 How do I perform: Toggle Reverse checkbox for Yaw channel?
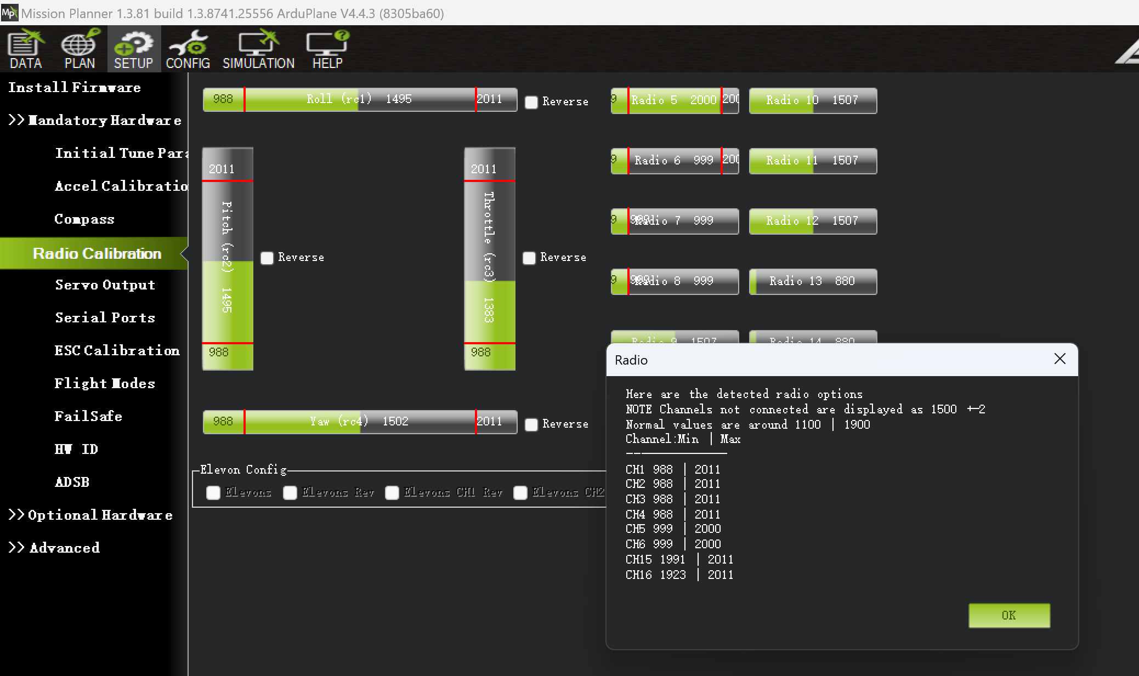[x=531, y=424]
